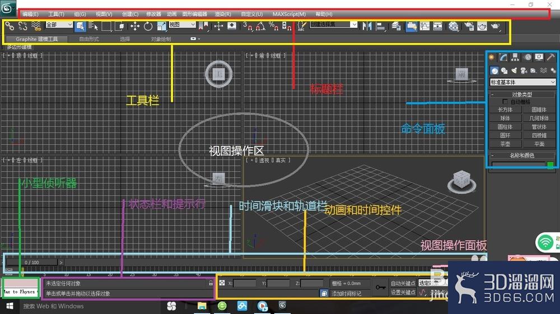Click Render Production teapot icon
This screenshot has height=314, width=560.
pos(496,26)
